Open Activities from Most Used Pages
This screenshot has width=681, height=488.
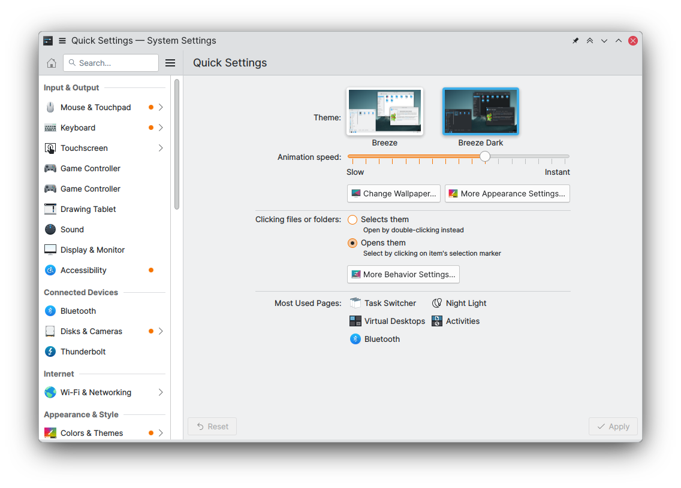(x=456, y=321)
